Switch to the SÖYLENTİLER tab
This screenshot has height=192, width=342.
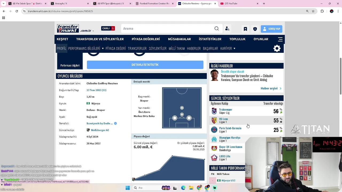click(158, 49)
